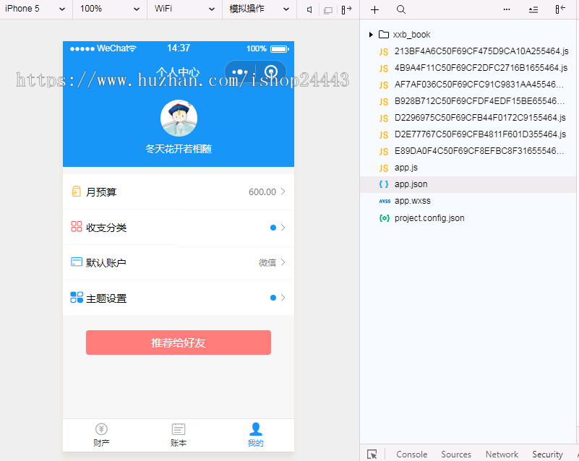This screenshot has width=579, height=461.
Task: Collapse the xxb_book folder in the file tree
Action: click(371, 34)
